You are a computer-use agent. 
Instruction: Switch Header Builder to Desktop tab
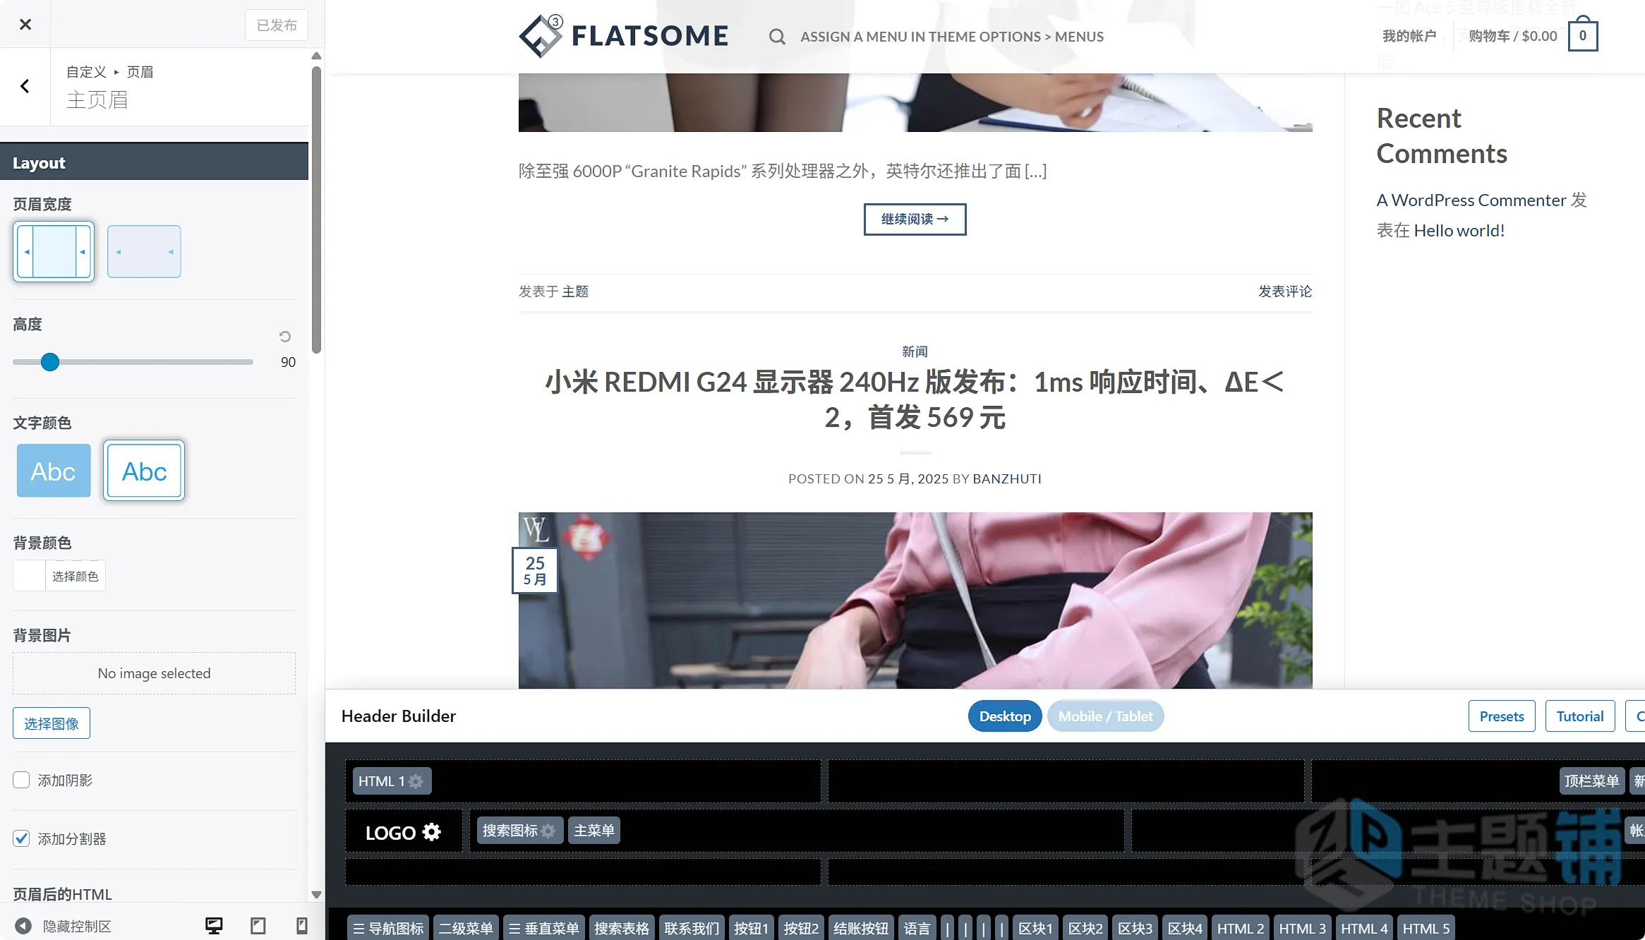coord(1005,716)
